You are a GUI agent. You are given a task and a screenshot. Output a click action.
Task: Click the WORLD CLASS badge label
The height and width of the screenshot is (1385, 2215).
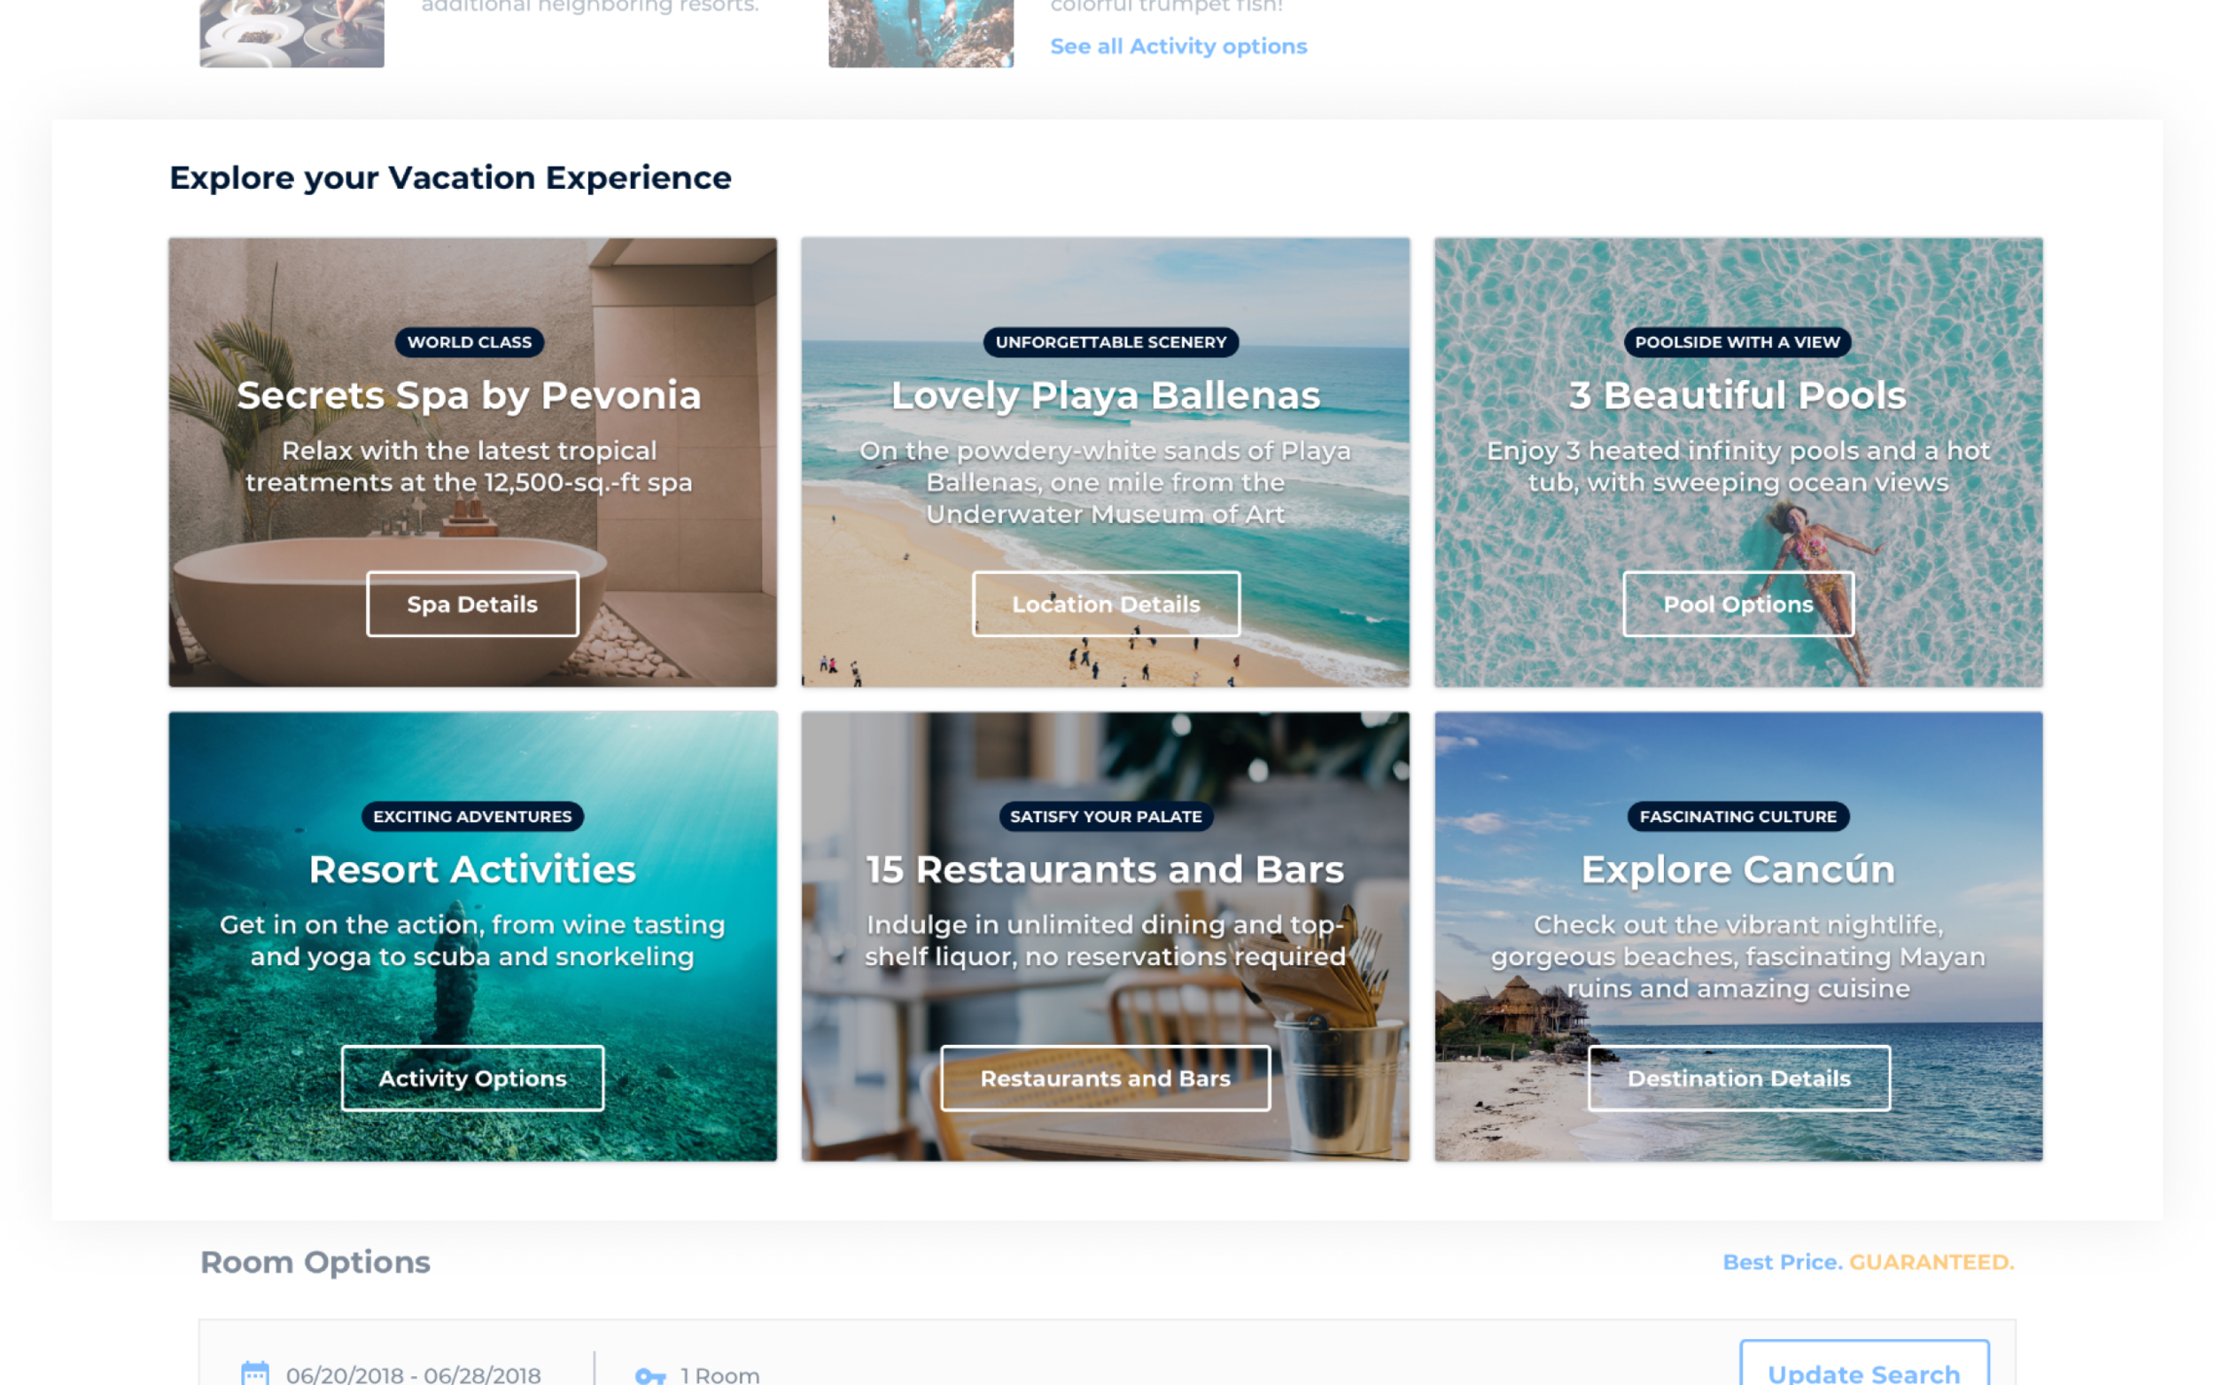[469, 342]
